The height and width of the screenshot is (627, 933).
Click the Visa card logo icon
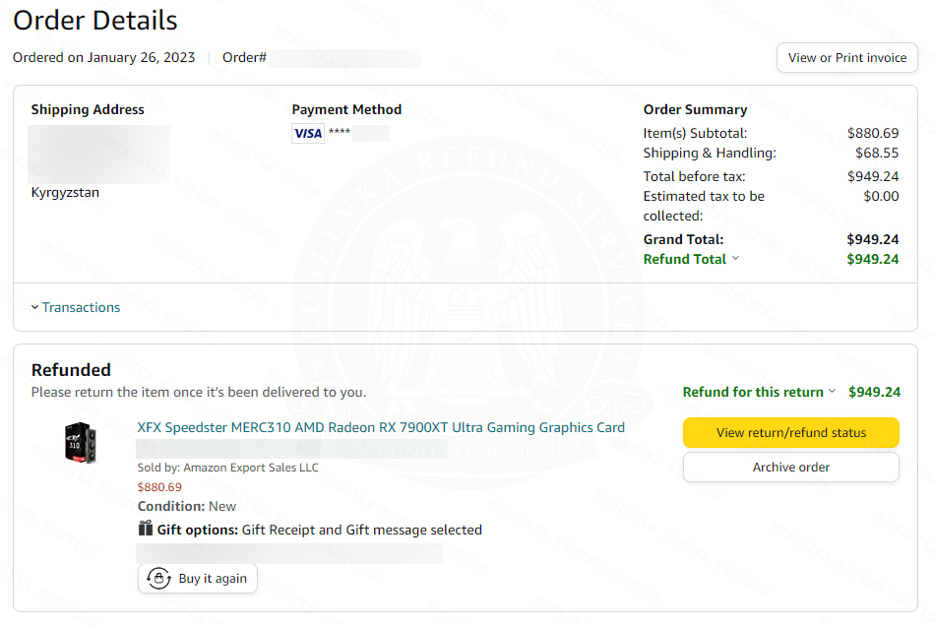(x=308, y=133)
